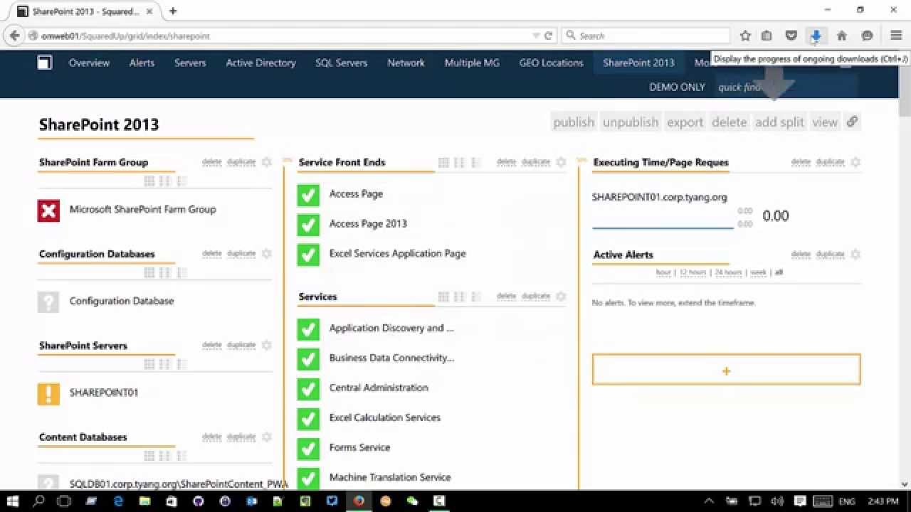Open Active Alerts settings gear
Screen dimensions: 911x512
click(x=855, y=254)
